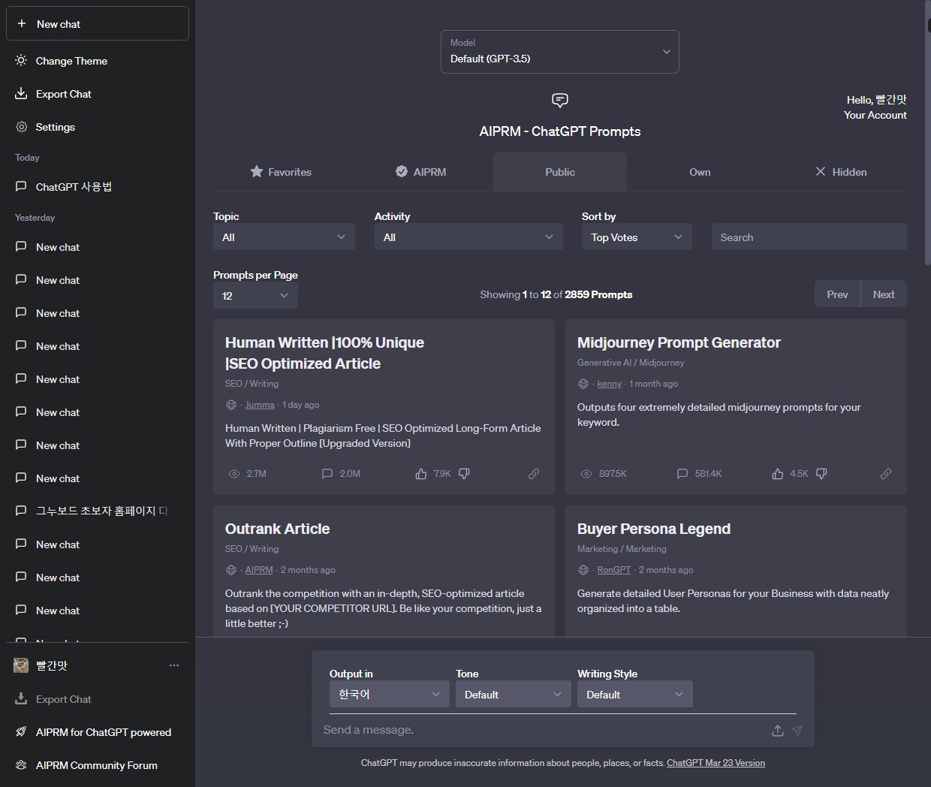Upvote the Midjourney Prompt Generator
Viewport: 931px width, 787px height.
coord(778,474)
